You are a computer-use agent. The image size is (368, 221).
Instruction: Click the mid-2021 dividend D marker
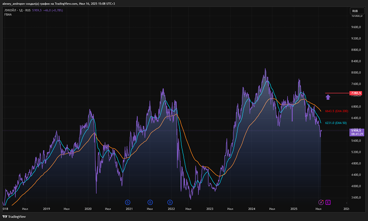pos(150,202)
